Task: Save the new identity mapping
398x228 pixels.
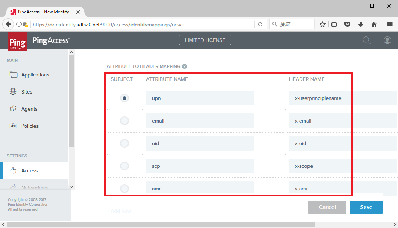Action: coord(366,207)
